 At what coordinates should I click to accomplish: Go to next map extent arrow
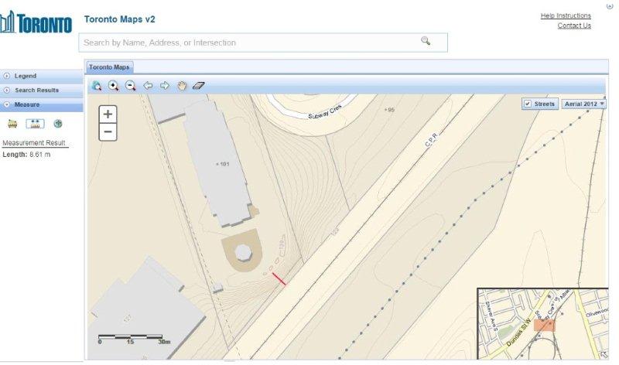coord(165,86)
